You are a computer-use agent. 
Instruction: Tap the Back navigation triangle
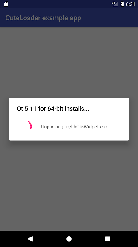(30, 239)
